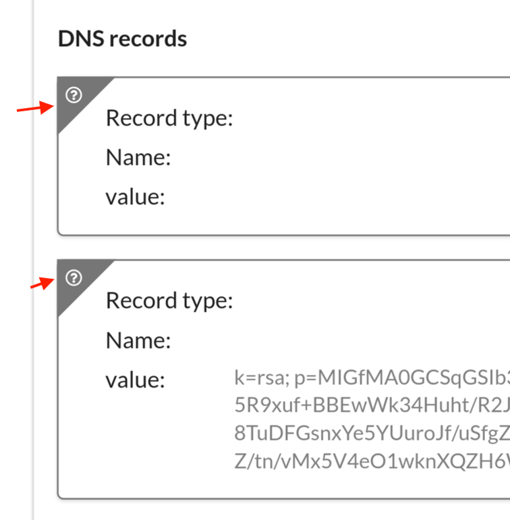This screenshot has width=510, height=520.
Task: Open help icon on first DNS record card
Action: coord(74,95)
